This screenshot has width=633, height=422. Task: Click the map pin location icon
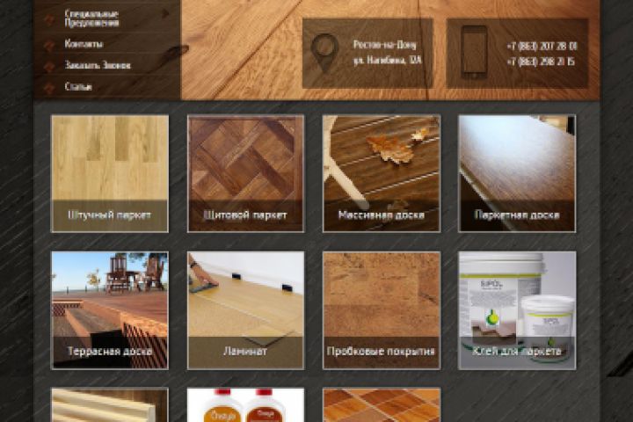pyautogui.click(x=324, y=53)
